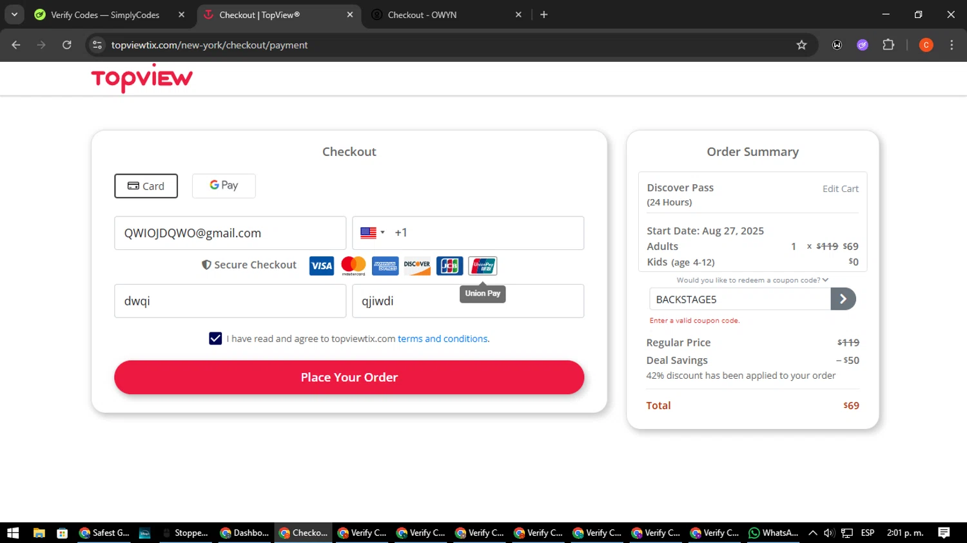Open Safest G... Chrome window in taskbar
The height and width of the screenshot is (543, 967).
coord(104,533)
